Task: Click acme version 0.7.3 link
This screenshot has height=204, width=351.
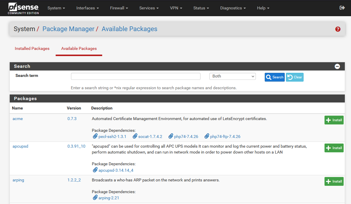Action: [72, 119]
